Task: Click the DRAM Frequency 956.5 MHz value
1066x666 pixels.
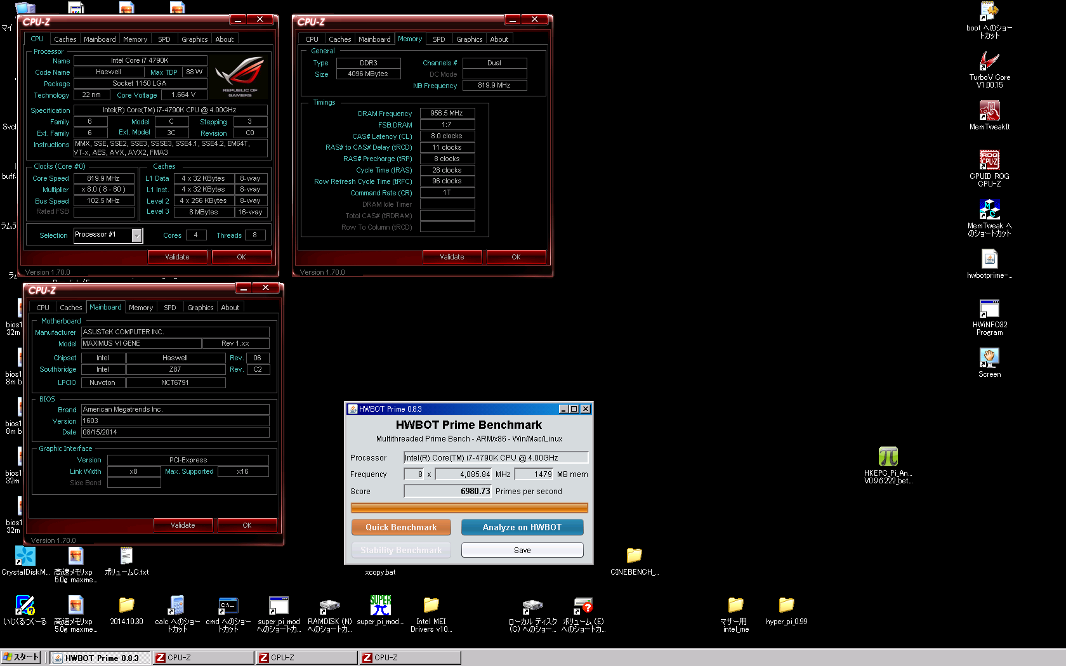Action: click(x=447, y=113)
